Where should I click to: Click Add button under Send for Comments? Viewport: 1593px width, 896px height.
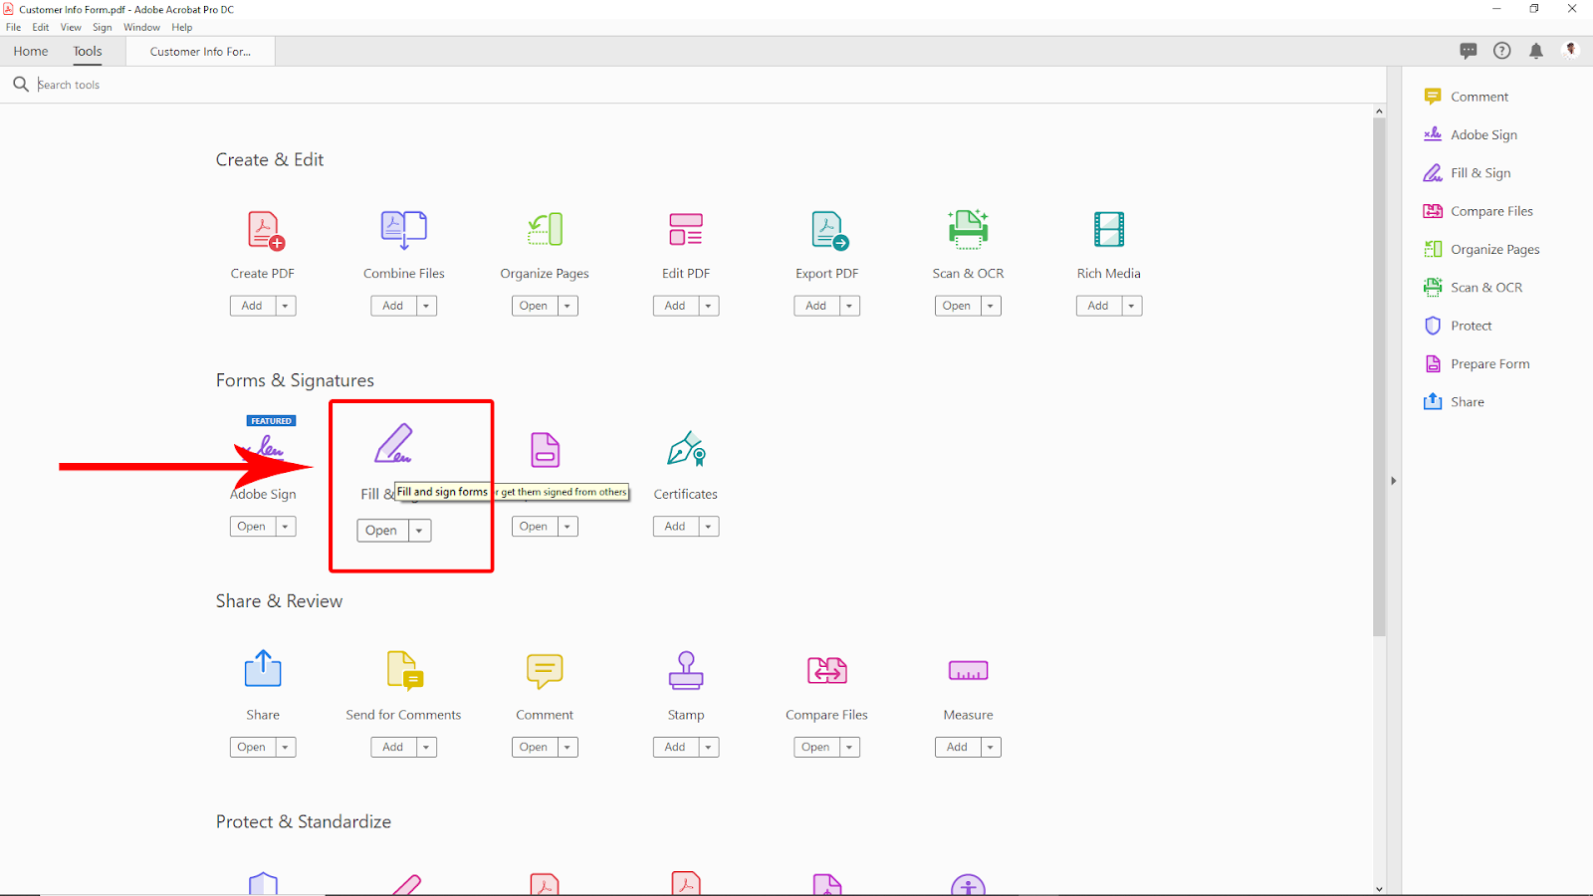393,747
